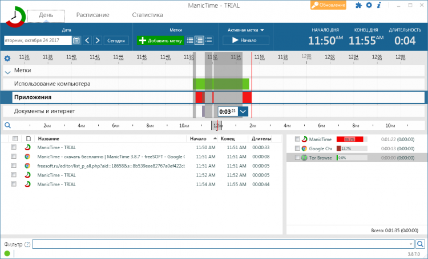Open the filter help (2) link
The height and width of the screenshot is (259, 428).
click(x=27, y=244)
